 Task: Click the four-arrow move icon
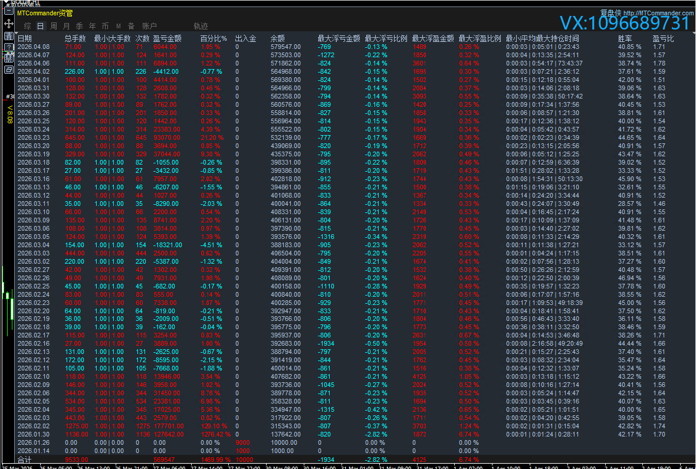click(9, 24)
